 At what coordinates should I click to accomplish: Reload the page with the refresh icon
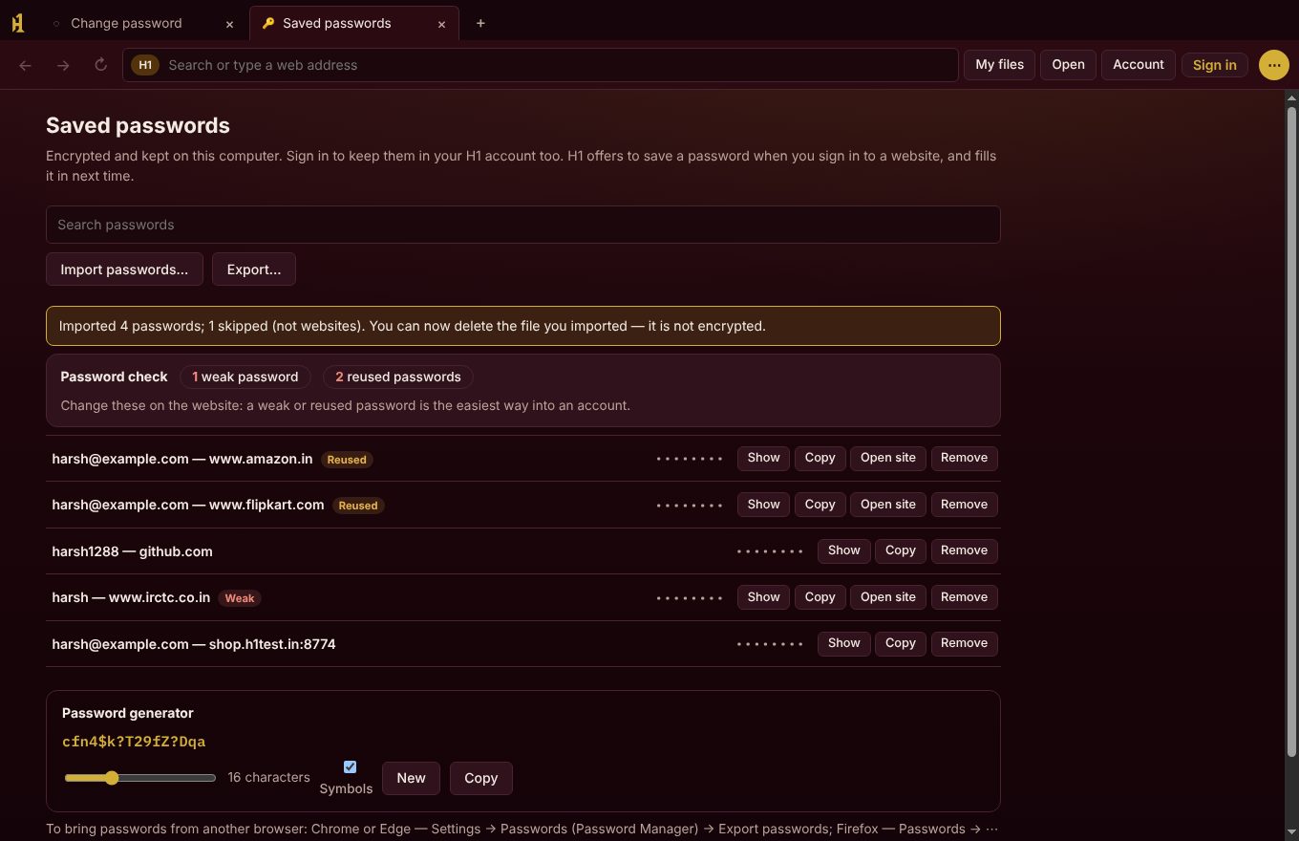coord(100,65)
